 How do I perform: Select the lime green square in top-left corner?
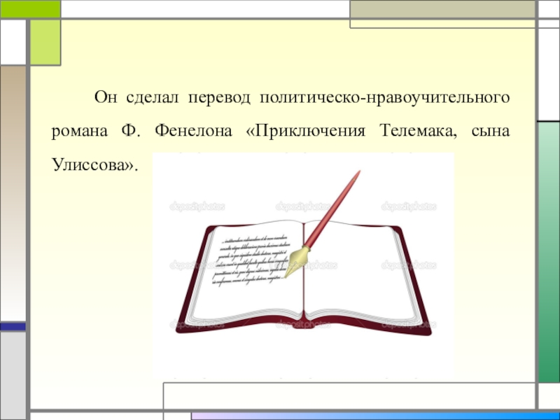coord(45,41)
